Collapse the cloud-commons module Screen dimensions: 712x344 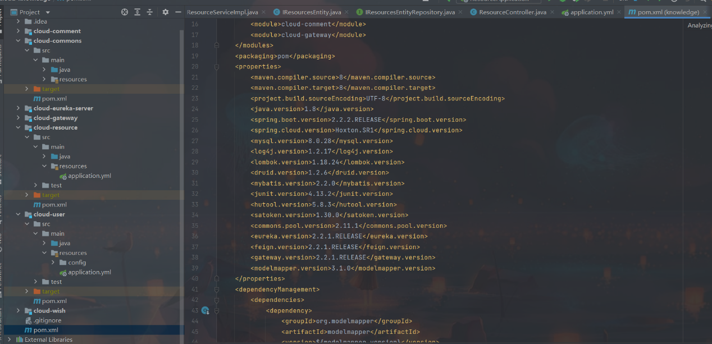[x=19, y=40]
